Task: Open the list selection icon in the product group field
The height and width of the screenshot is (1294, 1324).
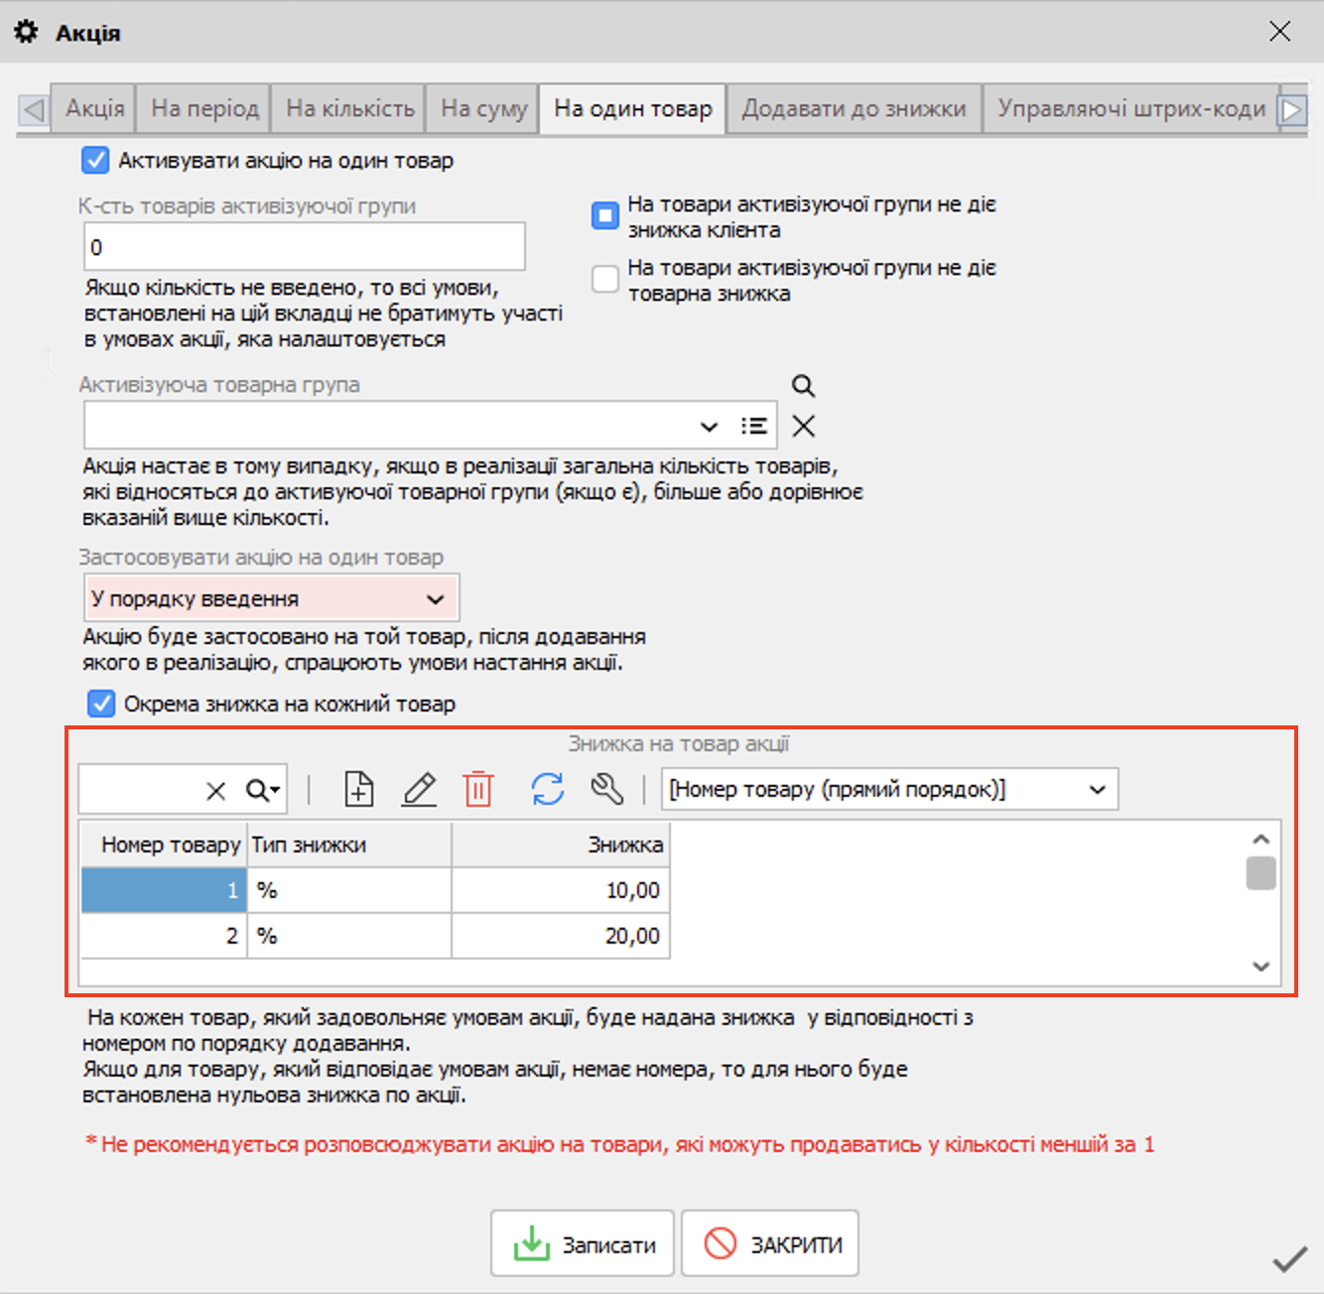Action: click(x=754, y=427)
